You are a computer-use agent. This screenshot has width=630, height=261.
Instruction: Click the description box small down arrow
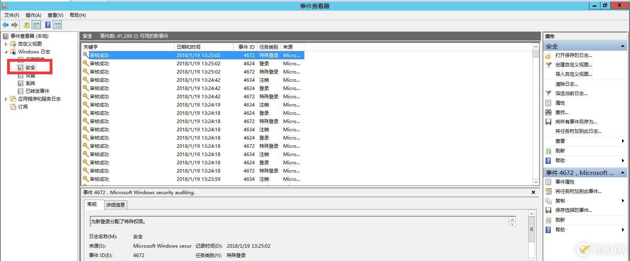coord(512,224)
